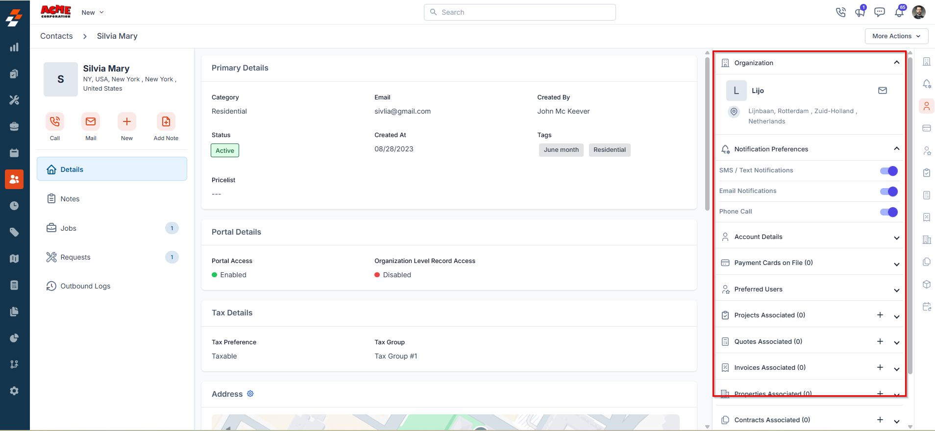Open the wrench and screwdriver sidebar icon
Image resolution: width=935 pixels, height=431 pixels.
tap(14, 100)
